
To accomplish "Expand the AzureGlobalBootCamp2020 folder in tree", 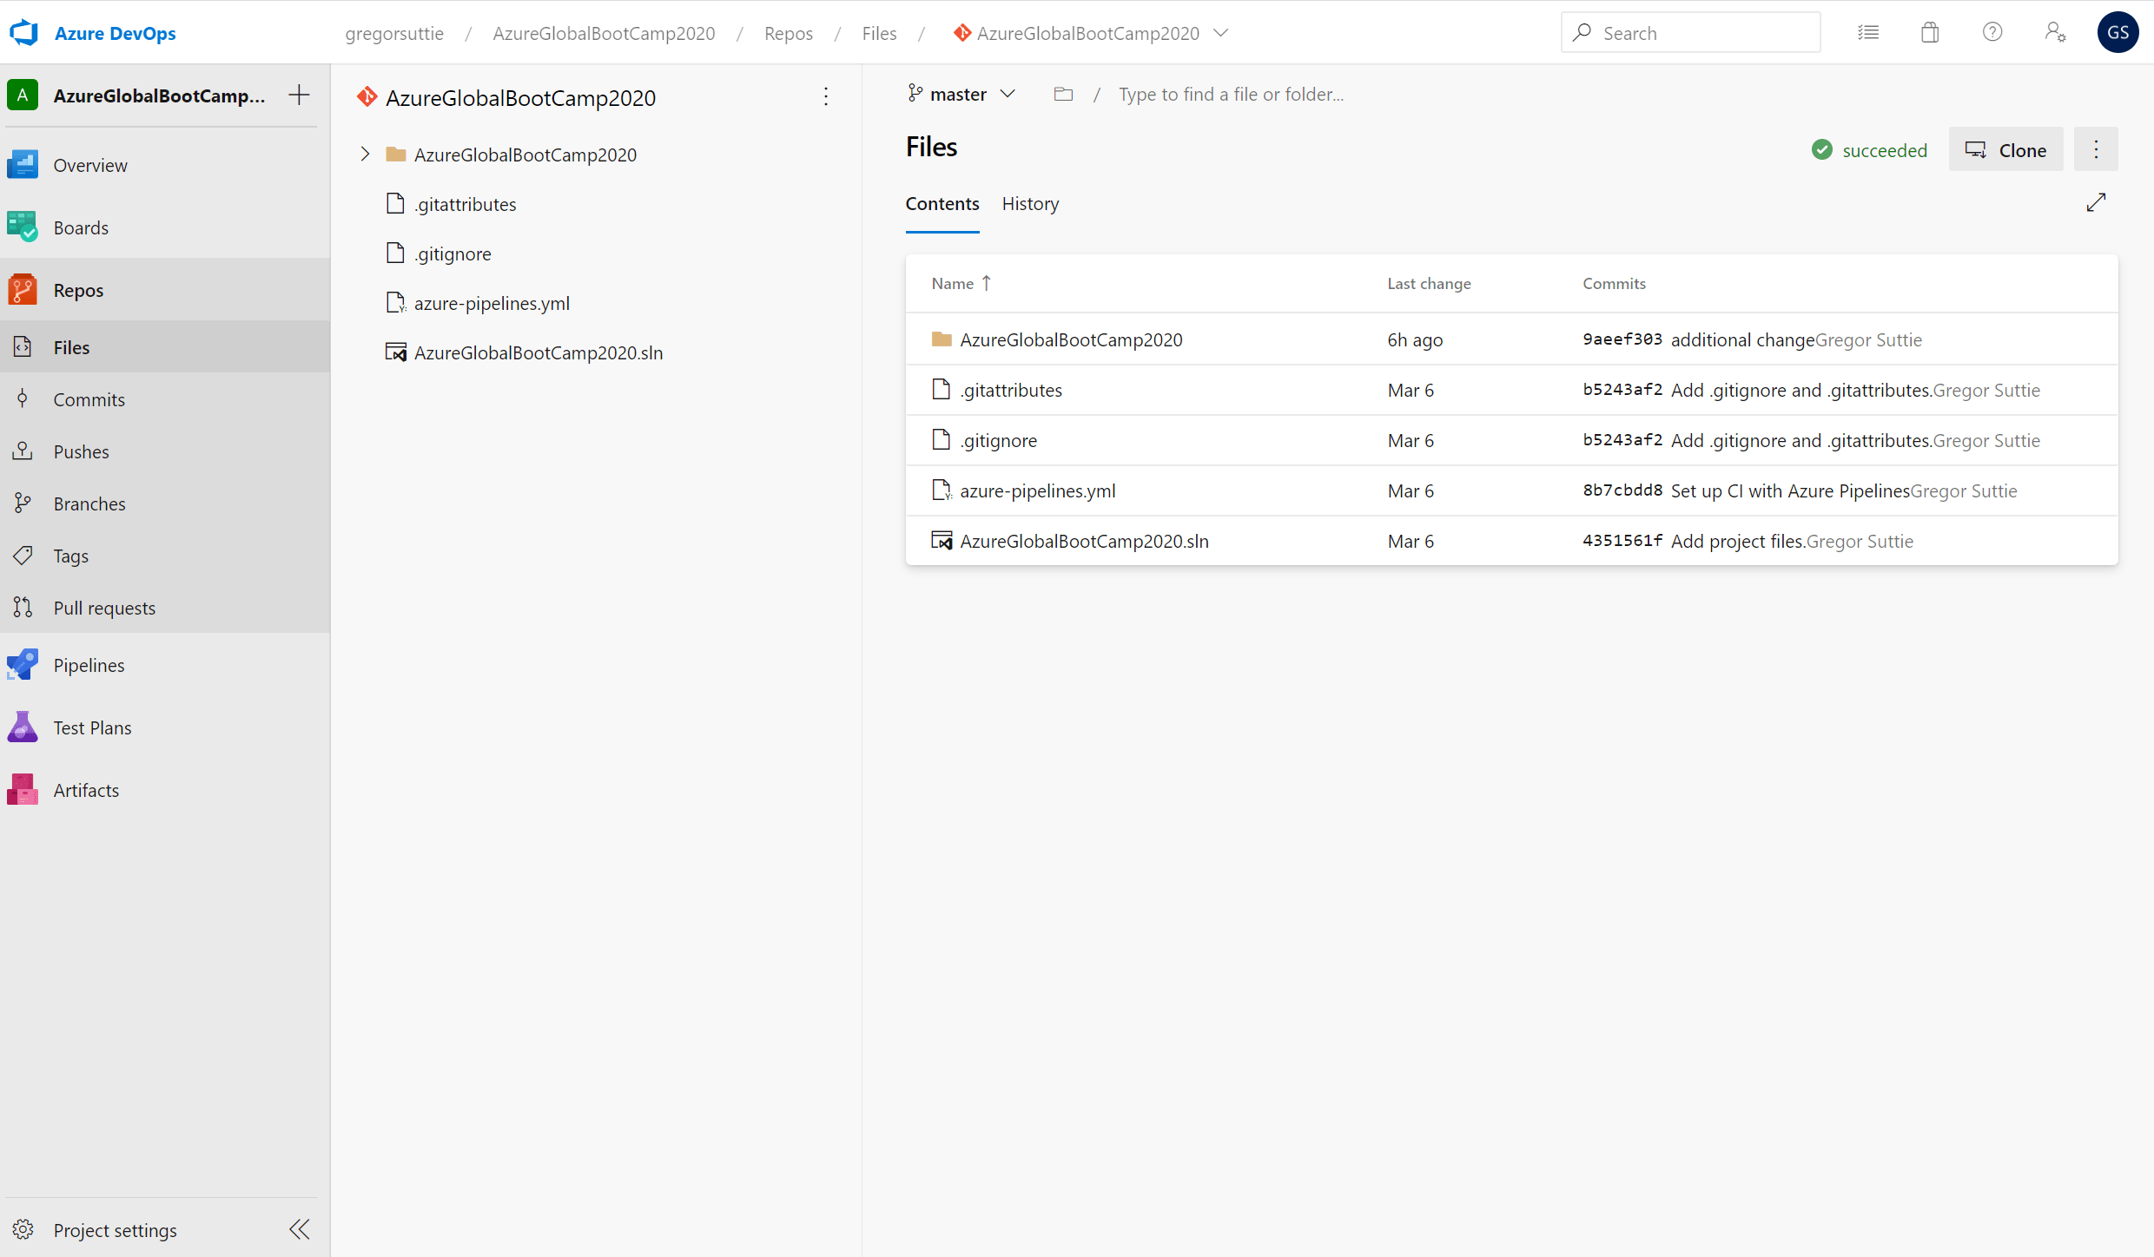I will pos(365,154).
